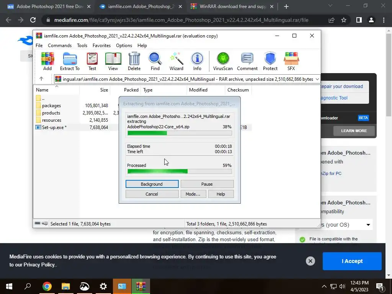Click the Mode... button
Viewport: 392px width, 294px height.
(193, 194)
